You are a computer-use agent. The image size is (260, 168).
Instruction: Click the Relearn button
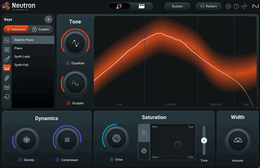[209, 6]
